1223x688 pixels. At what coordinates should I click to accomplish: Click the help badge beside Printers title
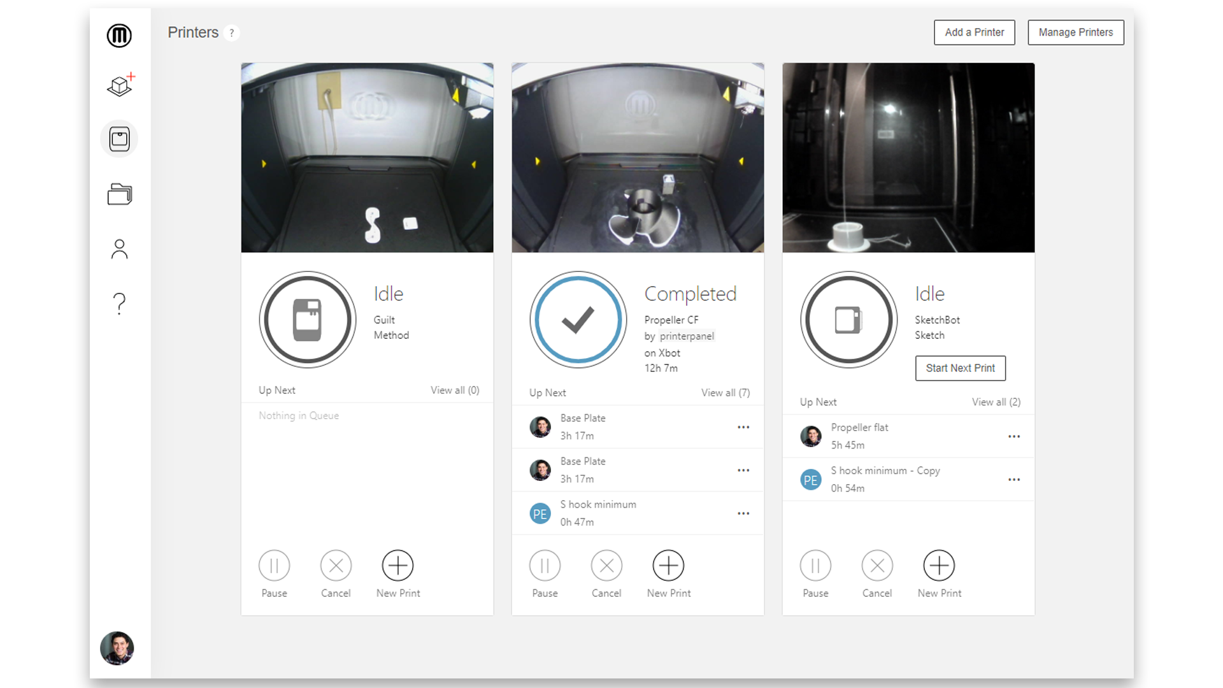pyautogui.click(x=232, y=33)
